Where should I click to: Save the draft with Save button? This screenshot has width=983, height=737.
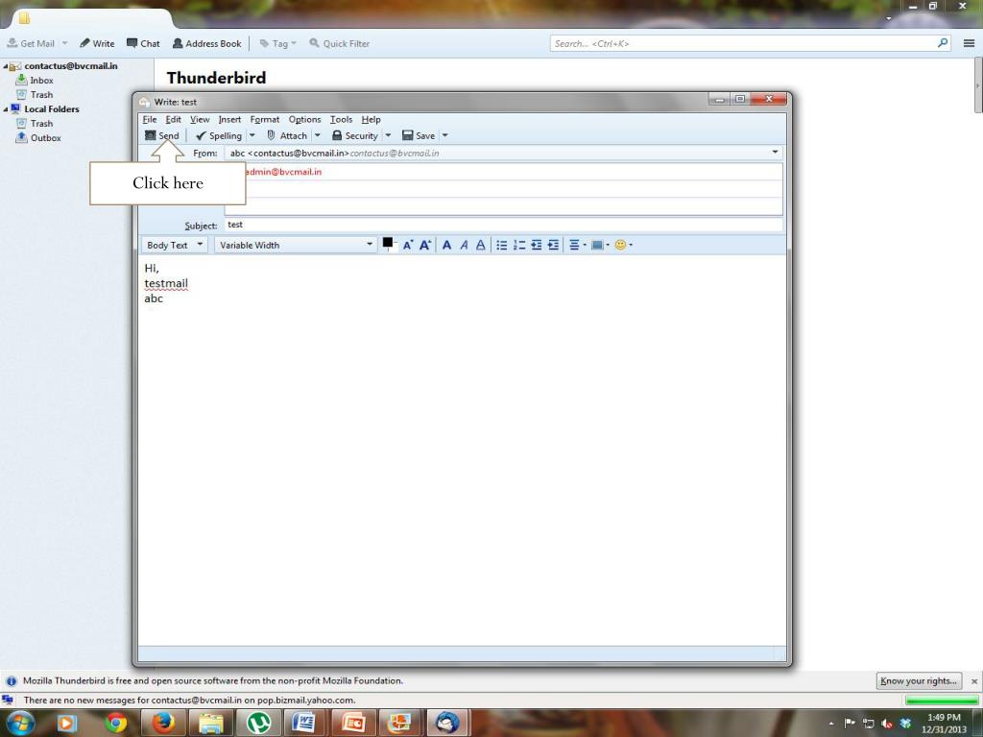pyautogui.click(x=419, y=135)
